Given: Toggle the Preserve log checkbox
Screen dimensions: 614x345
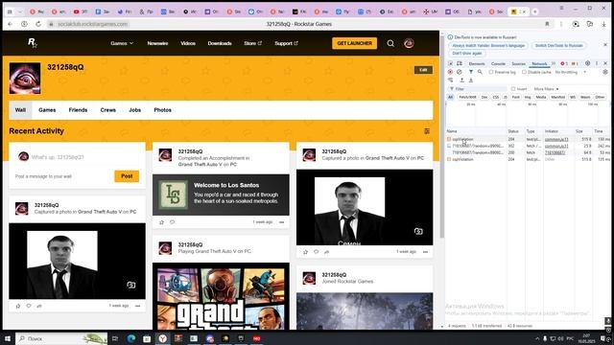Looking at the screenshot, I should [x=491, y=72].
